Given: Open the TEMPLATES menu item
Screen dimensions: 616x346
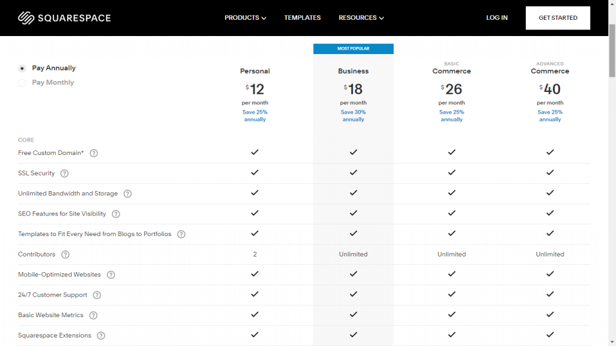Looking at the screenshot, I should [x=303, y=17].
